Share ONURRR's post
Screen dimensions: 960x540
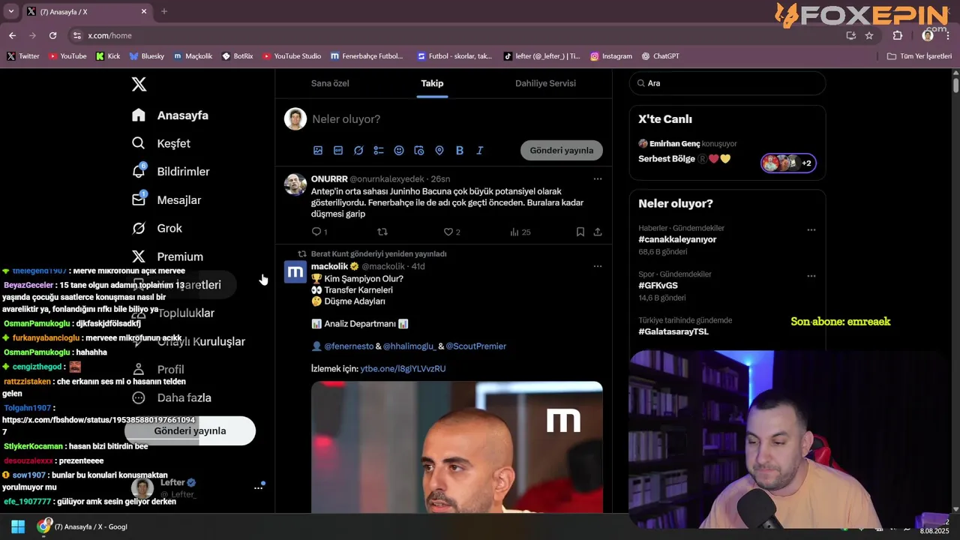pos(598,232)
